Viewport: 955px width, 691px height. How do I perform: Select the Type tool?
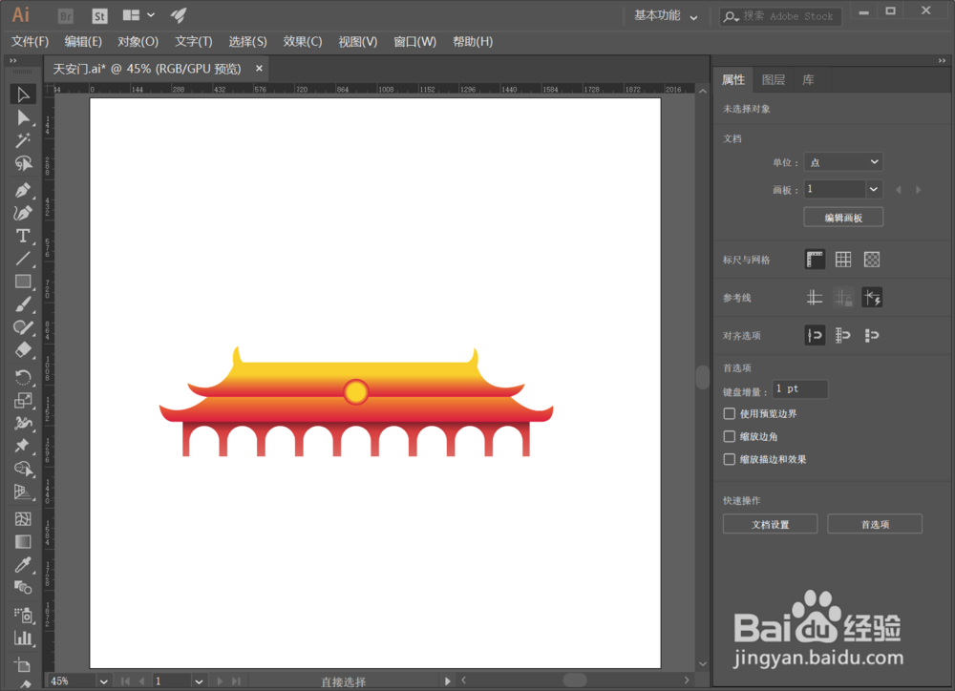pos(24,235)
